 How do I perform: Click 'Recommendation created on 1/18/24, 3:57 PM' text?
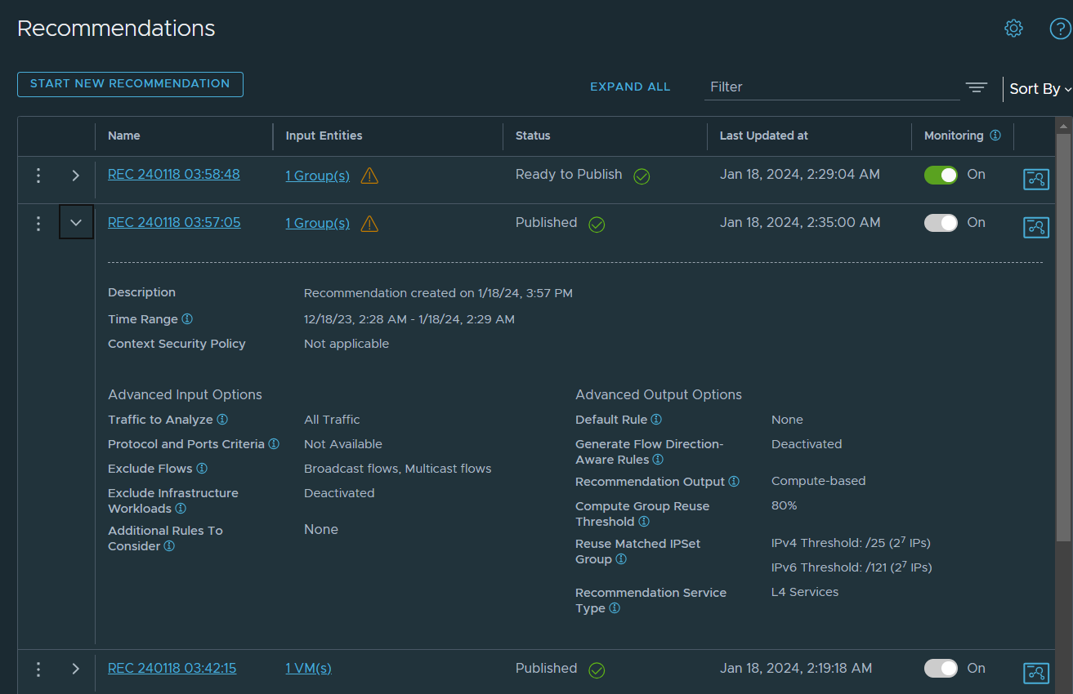tap(438, 293)
